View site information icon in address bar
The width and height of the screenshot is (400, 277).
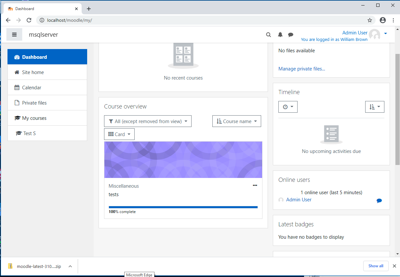point(42,20)
